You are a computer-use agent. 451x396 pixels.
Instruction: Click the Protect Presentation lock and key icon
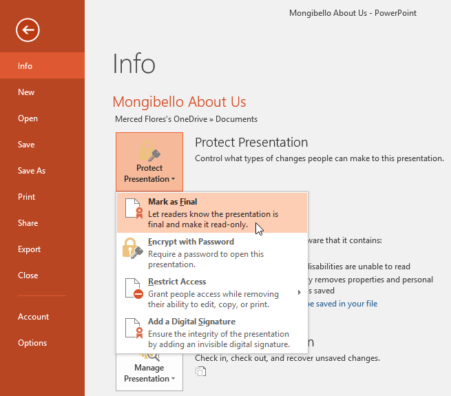149,150
